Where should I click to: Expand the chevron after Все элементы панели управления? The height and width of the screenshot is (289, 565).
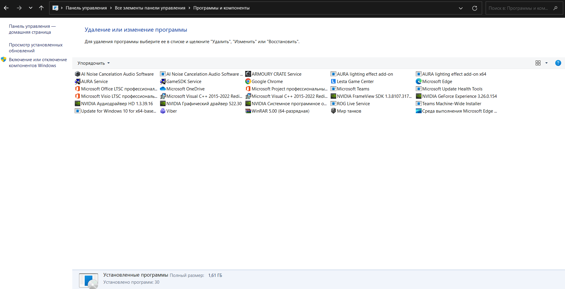tap(189, 8)
